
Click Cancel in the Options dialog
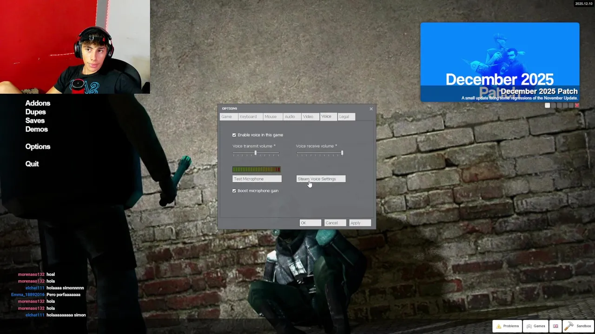(335, 223)
